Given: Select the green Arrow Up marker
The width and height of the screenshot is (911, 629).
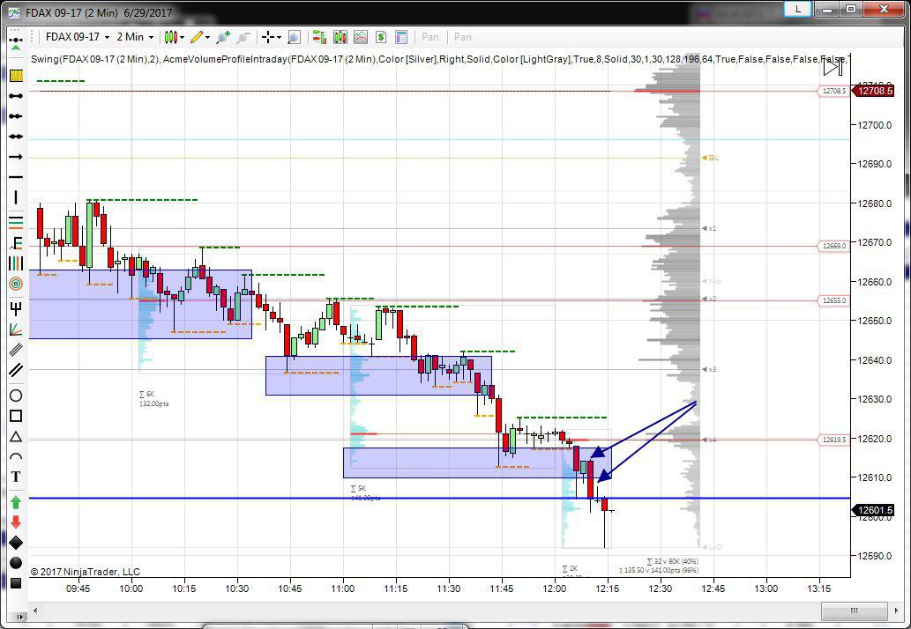Looking at the screenshot, I should (16, 502).
